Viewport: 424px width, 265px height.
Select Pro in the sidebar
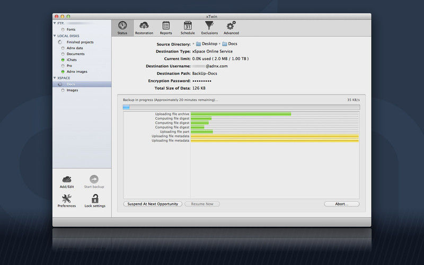pos(69,66)
